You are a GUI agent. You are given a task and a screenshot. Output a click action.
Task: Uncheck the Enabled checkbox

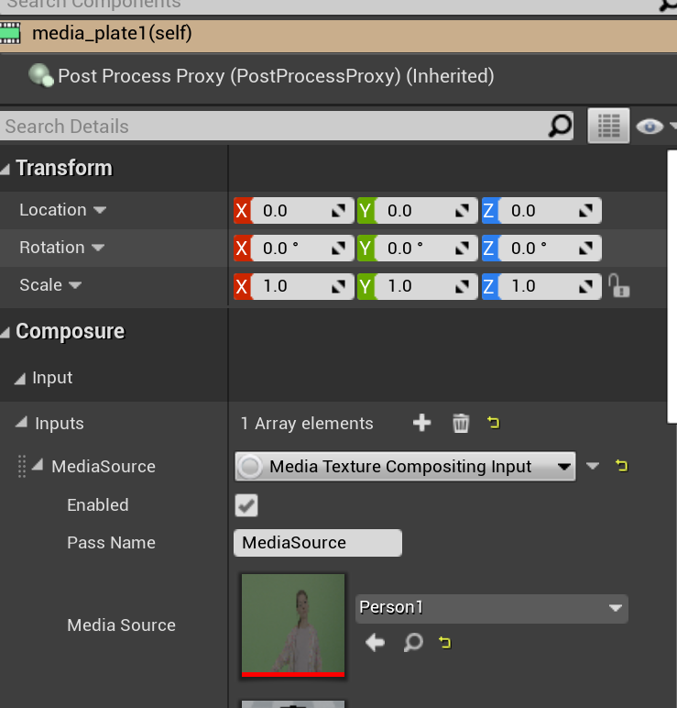pyautogui.click(x=246, y=505)
